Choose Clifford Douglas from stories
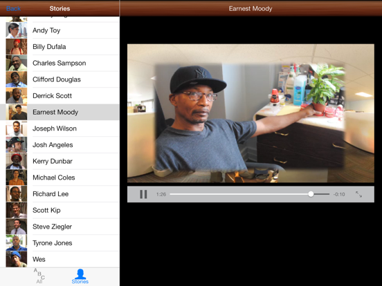 (x=60, y=79)
